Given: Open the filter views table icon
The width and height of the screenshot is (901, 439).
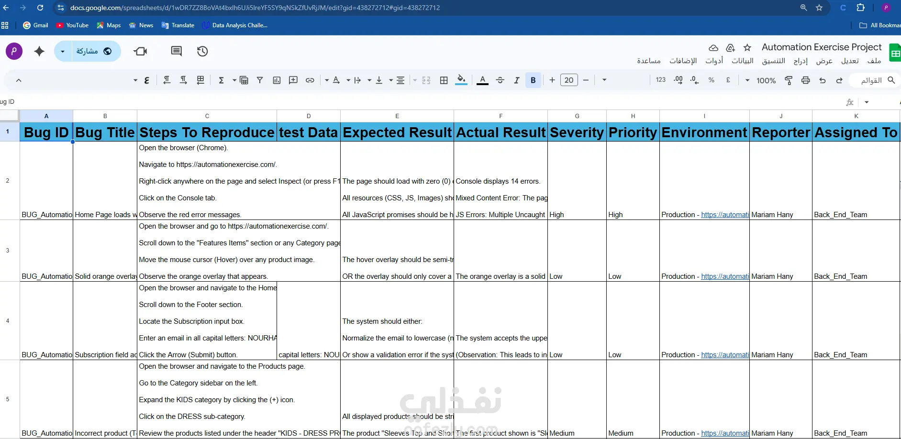Looking at the screenshot, I should (x=244, y=80).
